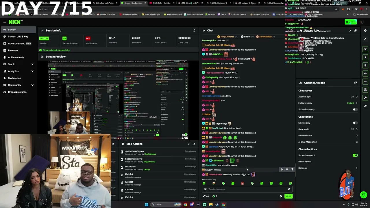Select the lightning bolt icon in right rail
Viewport: 370px width, 208px height.
pos(365,57)
